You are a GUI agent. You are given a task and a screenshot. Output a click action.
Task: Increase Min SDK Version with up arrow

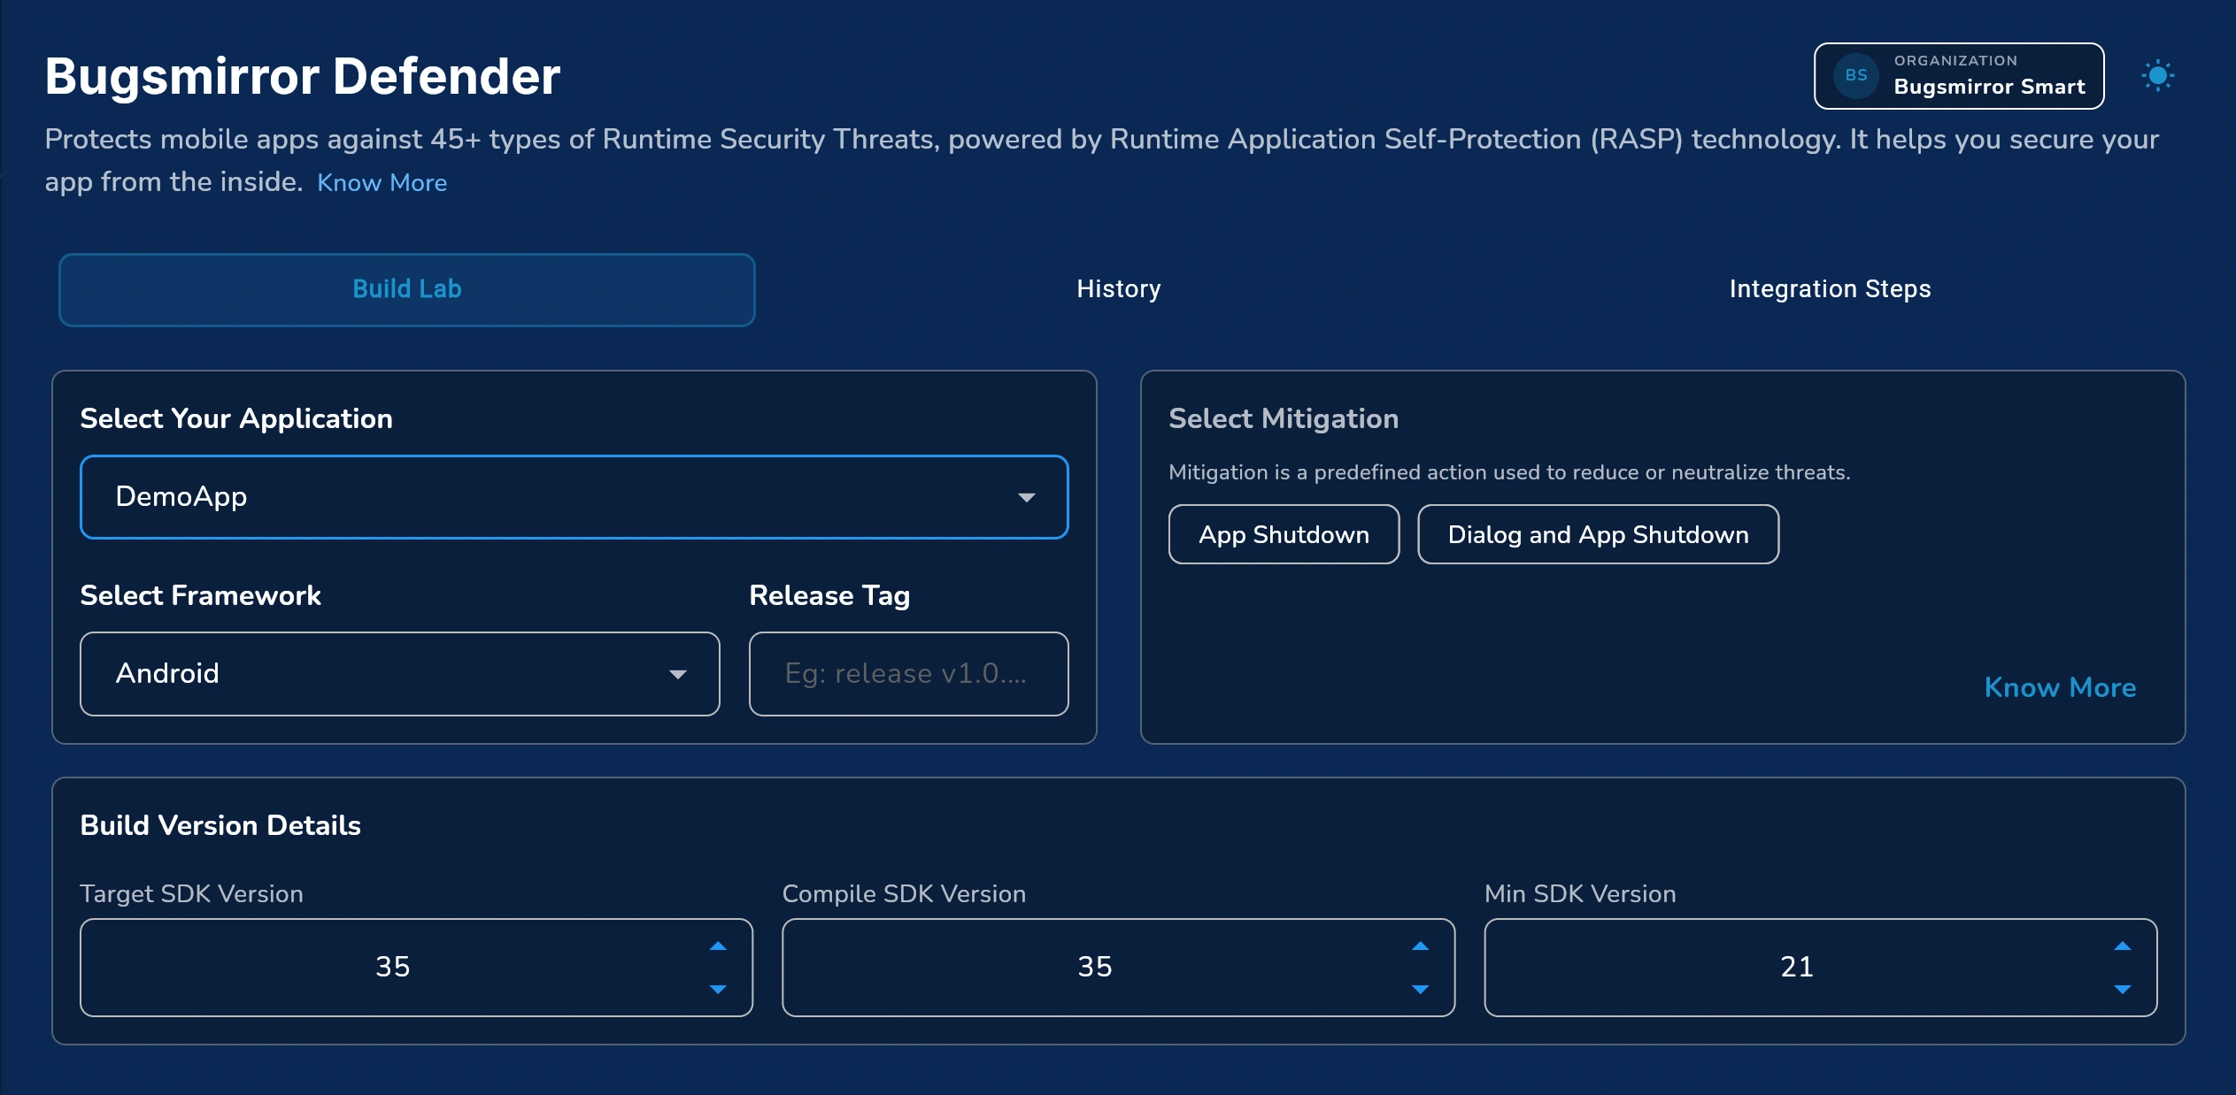click(x=2122, y=946)
